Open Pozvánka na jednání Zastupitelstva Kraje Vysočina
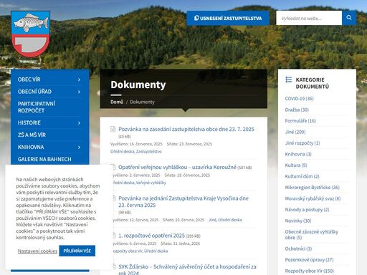This screenshot has width=367, height=275. (183, 202)
